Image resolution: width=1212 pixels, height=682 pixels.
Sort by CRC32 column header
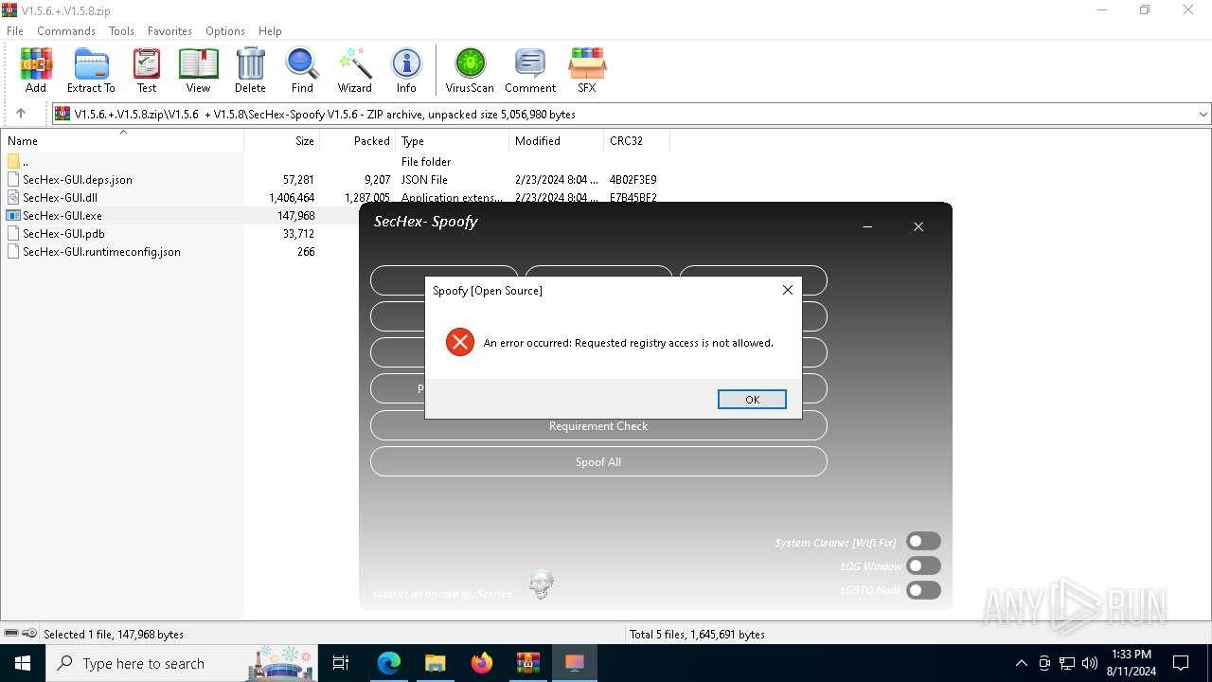coord(637,140)
